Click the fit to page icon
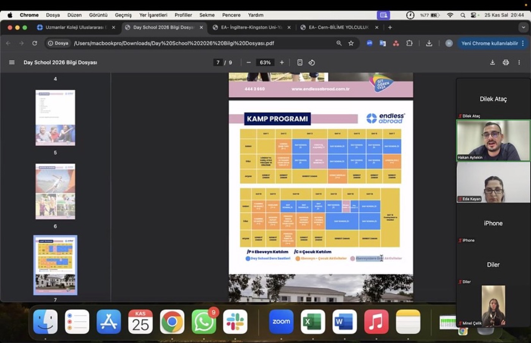This screenshot has height=343, width=531. 300,62
